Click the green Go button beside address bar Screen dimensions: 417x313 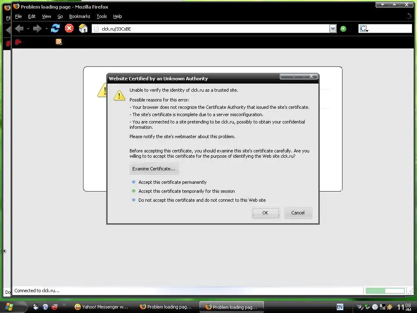tap(343, 29)
